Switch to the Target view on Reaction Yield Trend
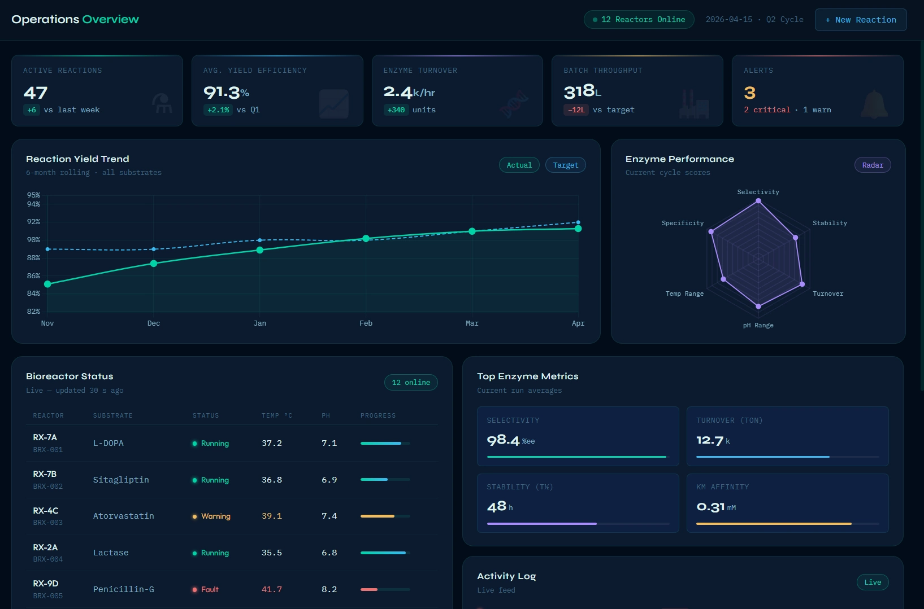 (565, 165)
